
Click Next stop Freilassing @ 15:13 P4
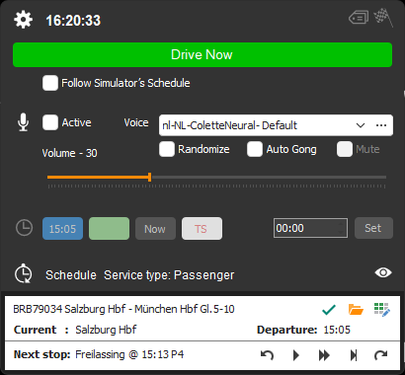(99, 354)
